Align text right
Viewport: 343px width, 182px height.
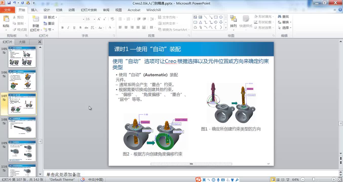point(132,27)
